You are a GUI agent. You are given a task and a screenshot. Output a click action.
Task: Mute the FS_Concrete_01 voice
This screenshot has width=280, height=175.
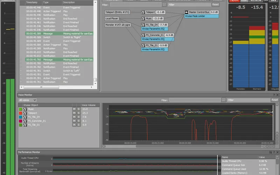click(x=74, y=121)
